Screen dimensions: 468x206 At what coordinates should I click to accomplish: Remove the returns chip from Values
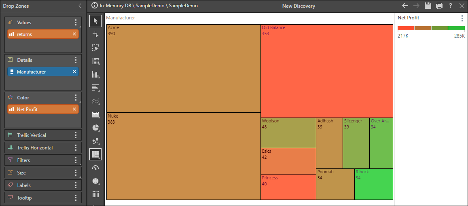[x=74, y=34]
